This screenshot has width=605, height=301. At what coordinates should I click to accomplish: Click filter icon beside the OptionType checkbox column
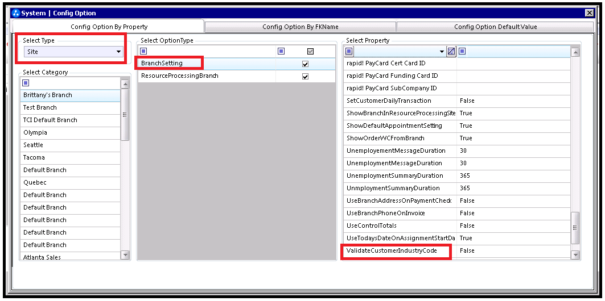click(x=281, y=52)
